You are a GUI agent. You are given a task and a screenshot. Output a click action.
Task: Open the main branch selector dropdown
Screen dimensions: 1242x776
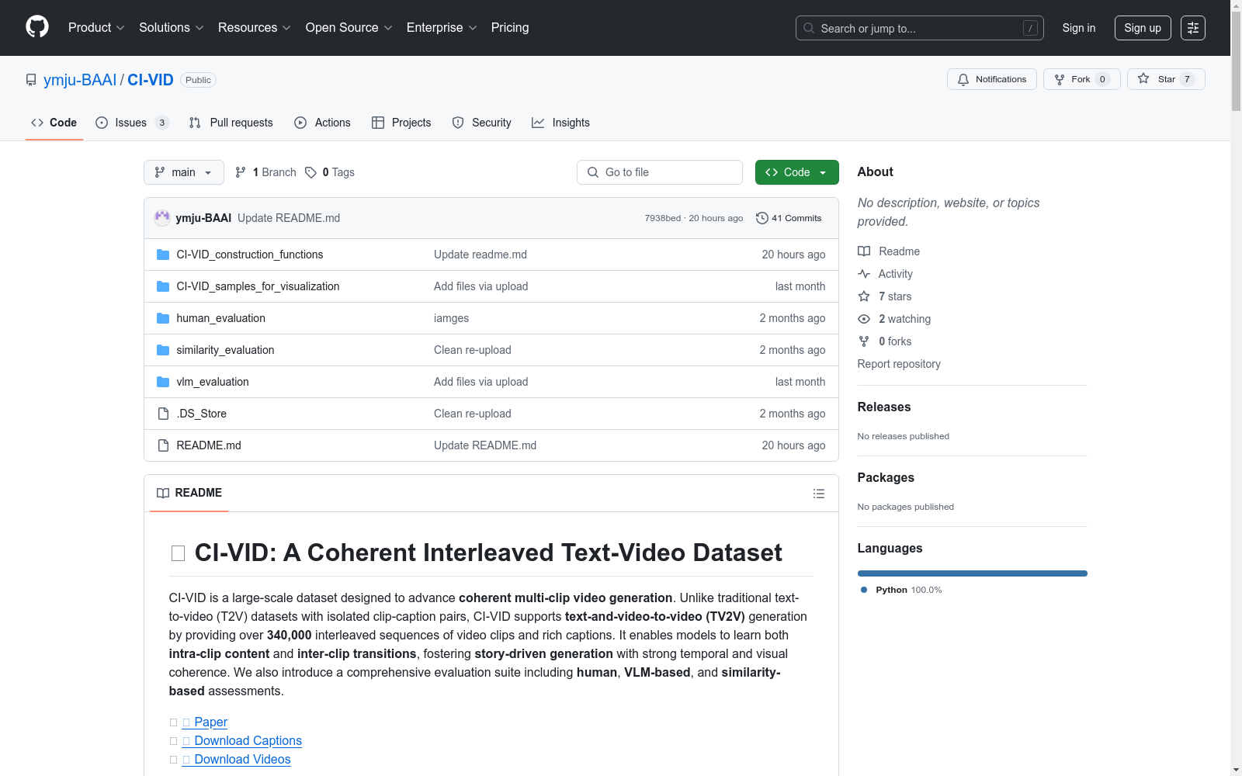(x=184, y=172)
